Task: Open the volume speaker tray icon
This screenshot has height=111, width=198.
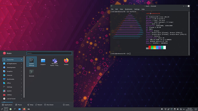Action: [178, 109]
